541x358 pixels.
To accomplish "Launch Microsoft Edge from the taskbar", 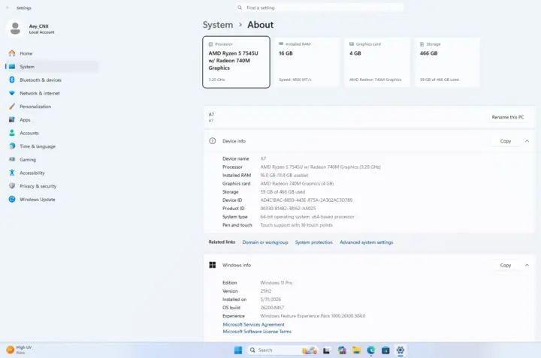I will click(371, 350).
